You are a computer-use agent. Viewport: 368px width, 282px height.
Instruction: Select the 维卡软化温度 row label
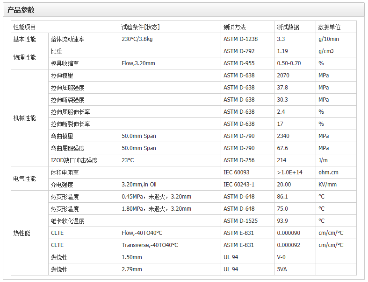coord(68,221)
